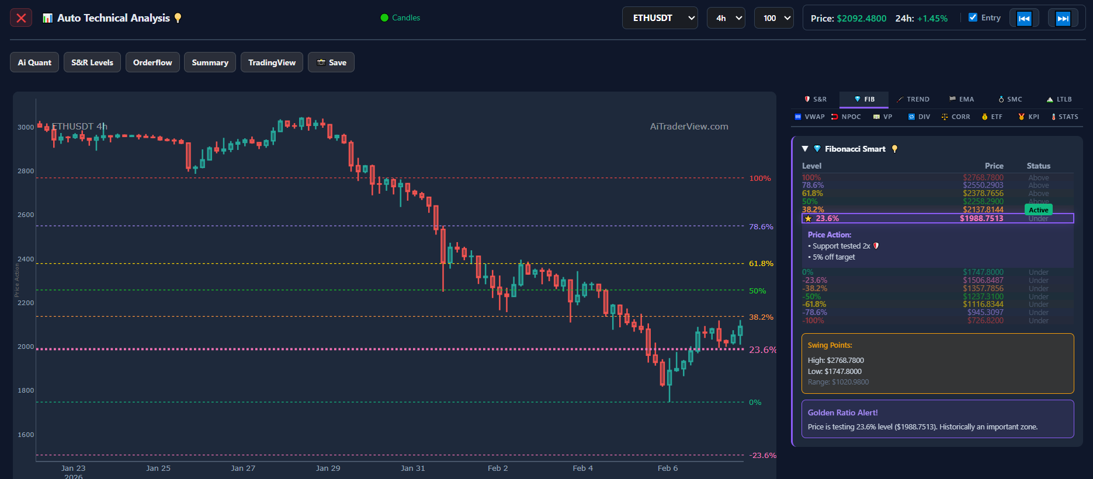Change the 4h timeframe dropdown
1093x479 pixels.
pos(726,18)
